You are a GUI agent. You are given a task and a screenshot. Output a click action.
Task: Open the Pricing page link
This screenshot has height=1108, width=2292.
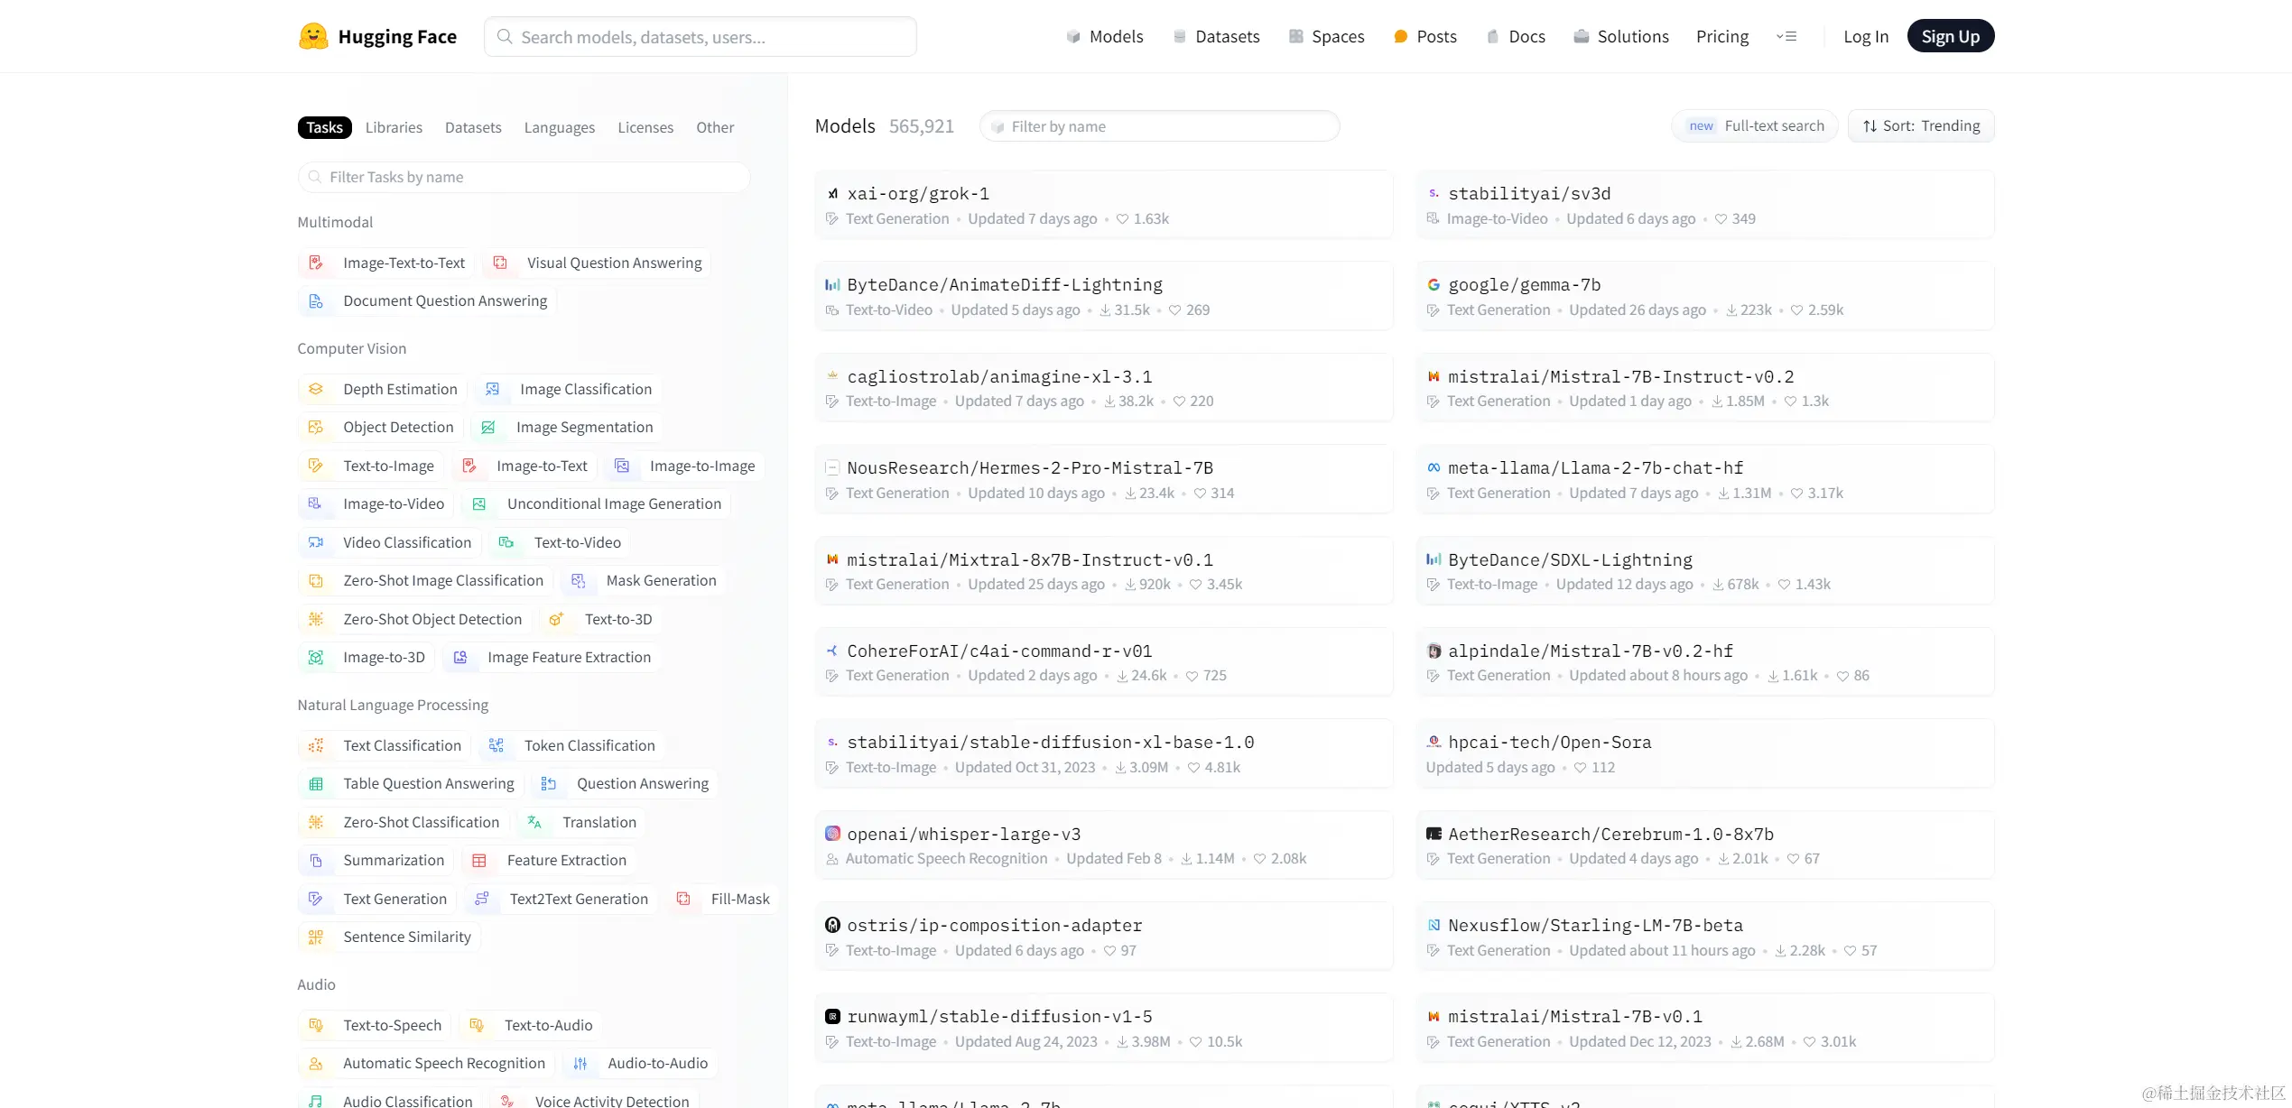(x=1722, y=36)
